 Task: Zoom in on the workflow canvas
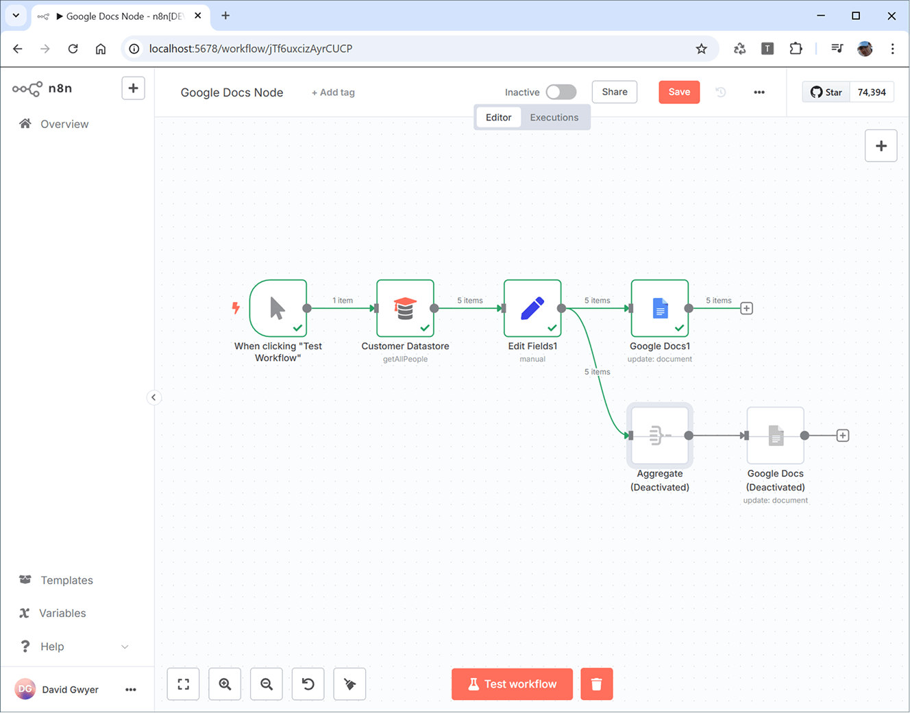click(225, 684)
